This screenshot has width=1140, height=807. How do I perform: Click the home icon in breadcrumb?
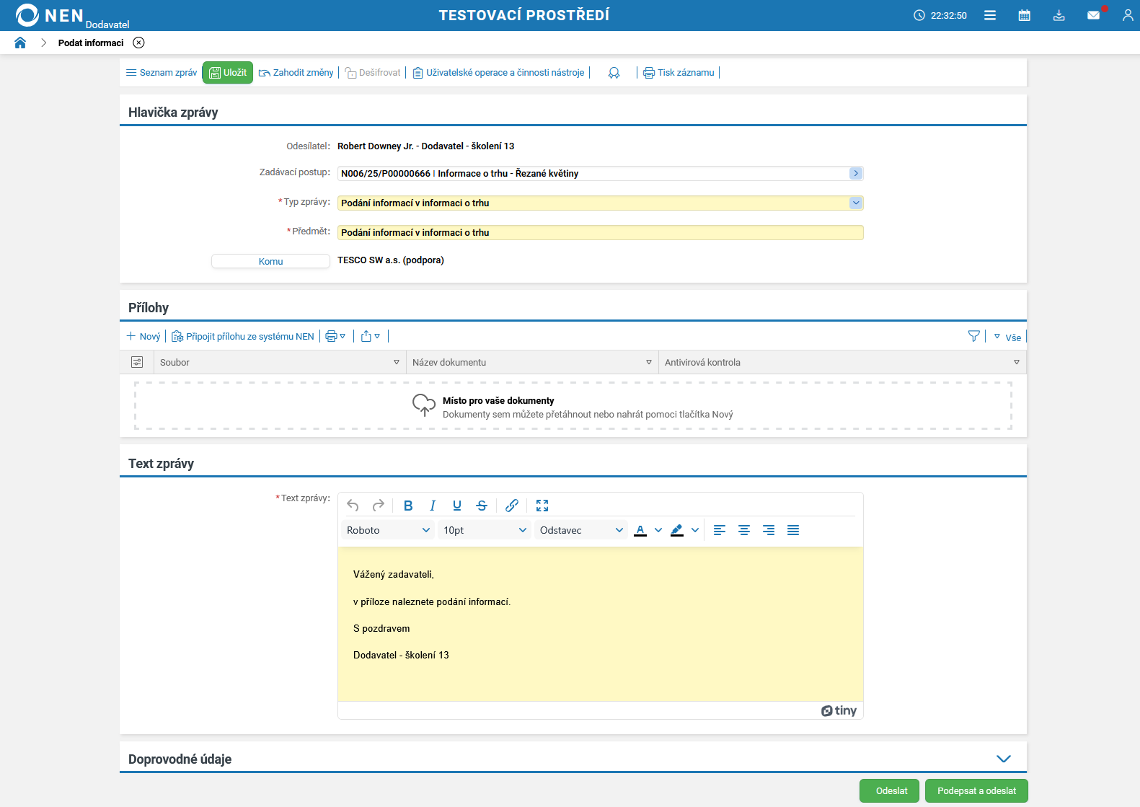click(x=20, y=43)
